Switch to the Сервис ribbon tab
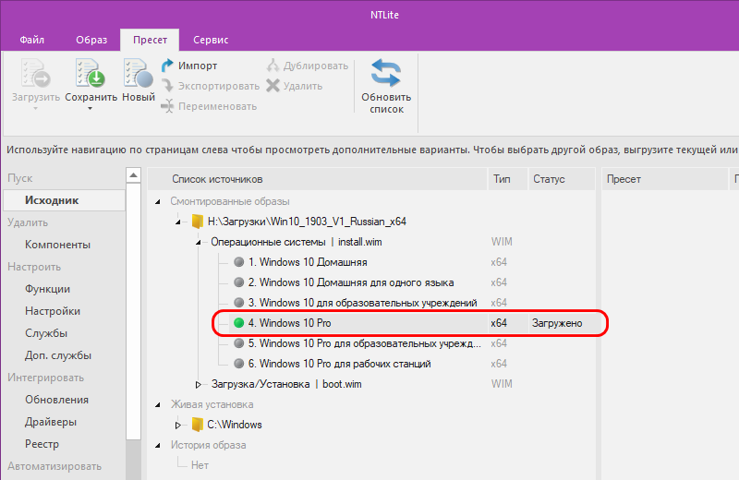The height and width of the screenshot is (480, 739). 211,40
